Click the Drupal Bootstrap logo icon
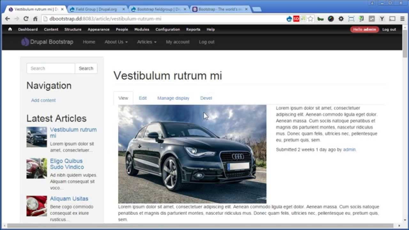Viewport: 409px width, 230px height. [x=25, y=42]
